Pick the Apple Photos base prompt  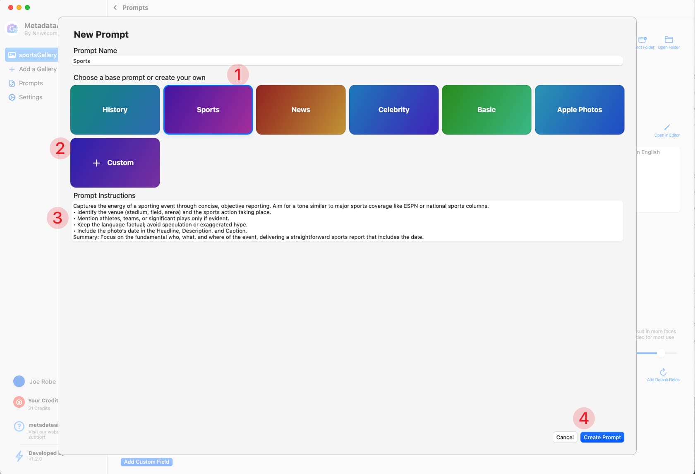(x=579, y=110)
